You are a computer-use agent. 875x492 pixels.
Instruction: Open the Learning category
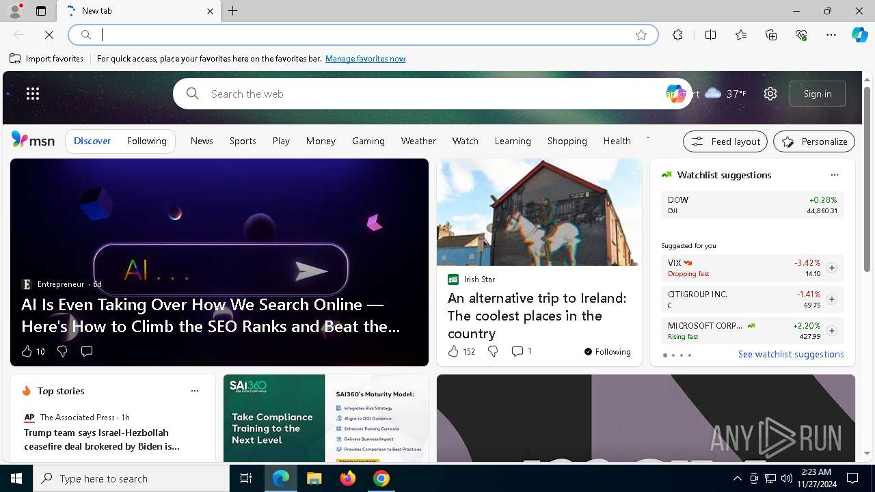pyautogui.click(x=513, y=141)
